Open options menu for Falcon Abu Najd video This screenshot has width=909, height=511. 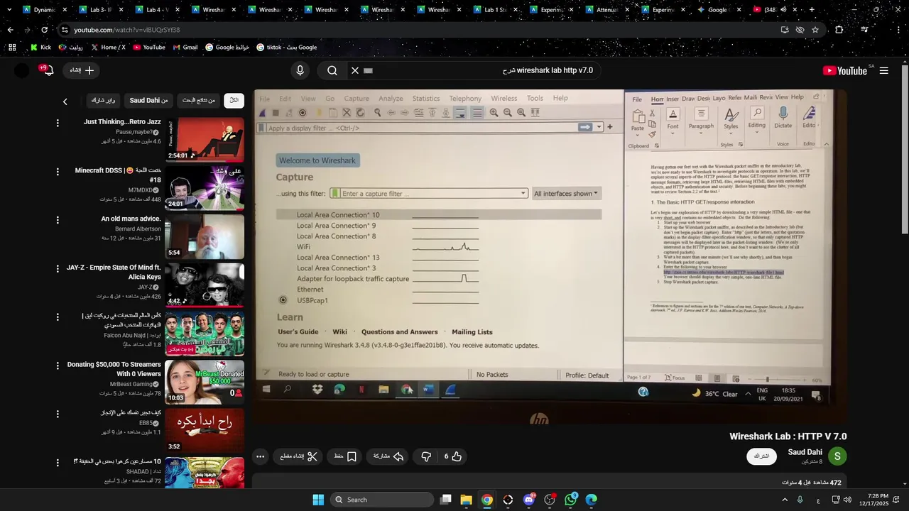[58, 317]
